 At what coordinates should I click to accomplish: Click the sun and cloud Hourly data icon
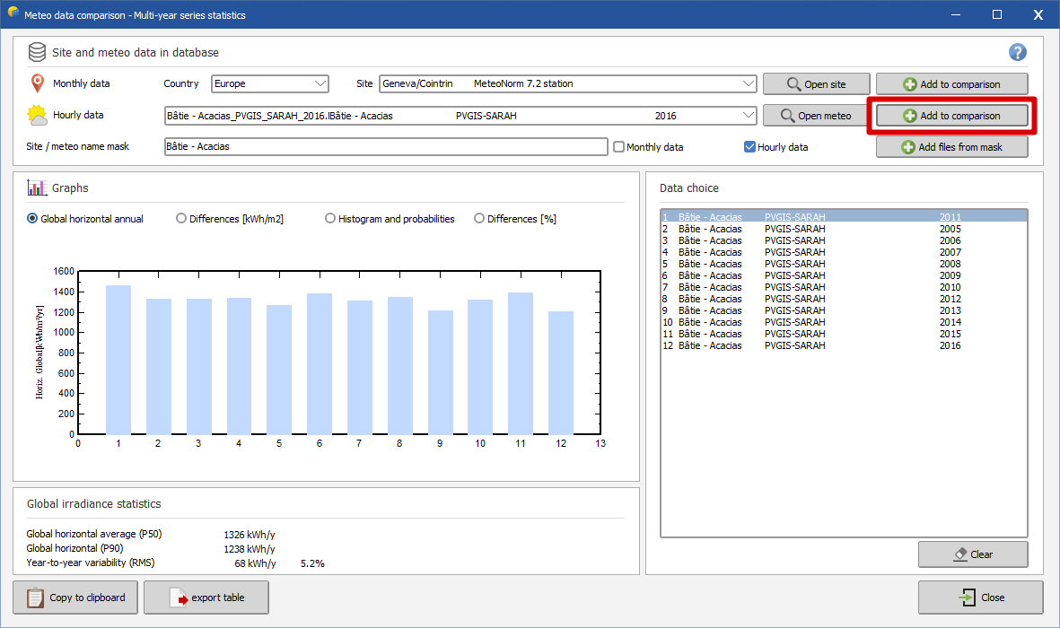[x=37, y=115]
